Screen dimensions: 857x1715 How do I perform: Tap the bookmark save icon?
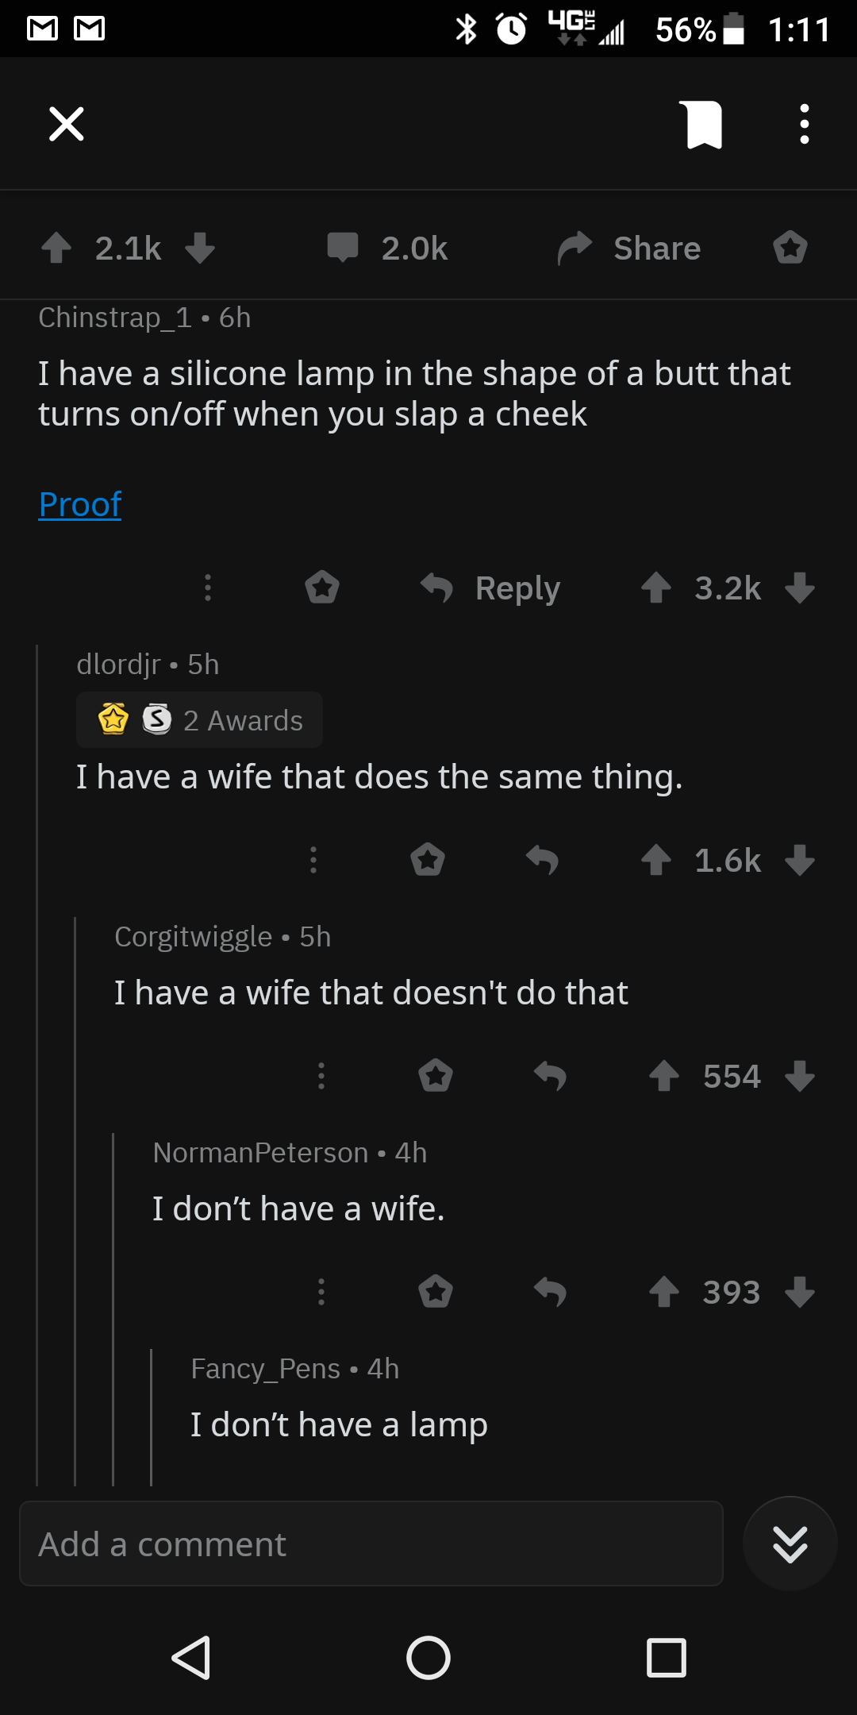(x=704, y=125)
